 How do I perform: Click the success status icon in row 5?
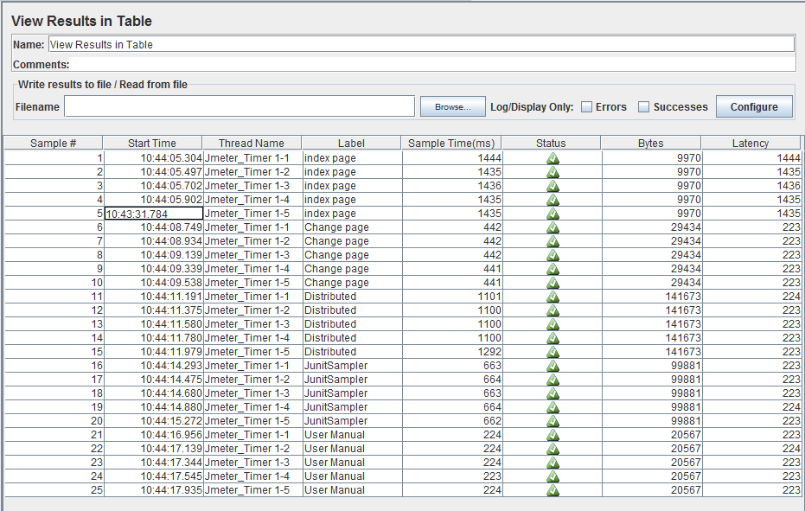point(553,214)
